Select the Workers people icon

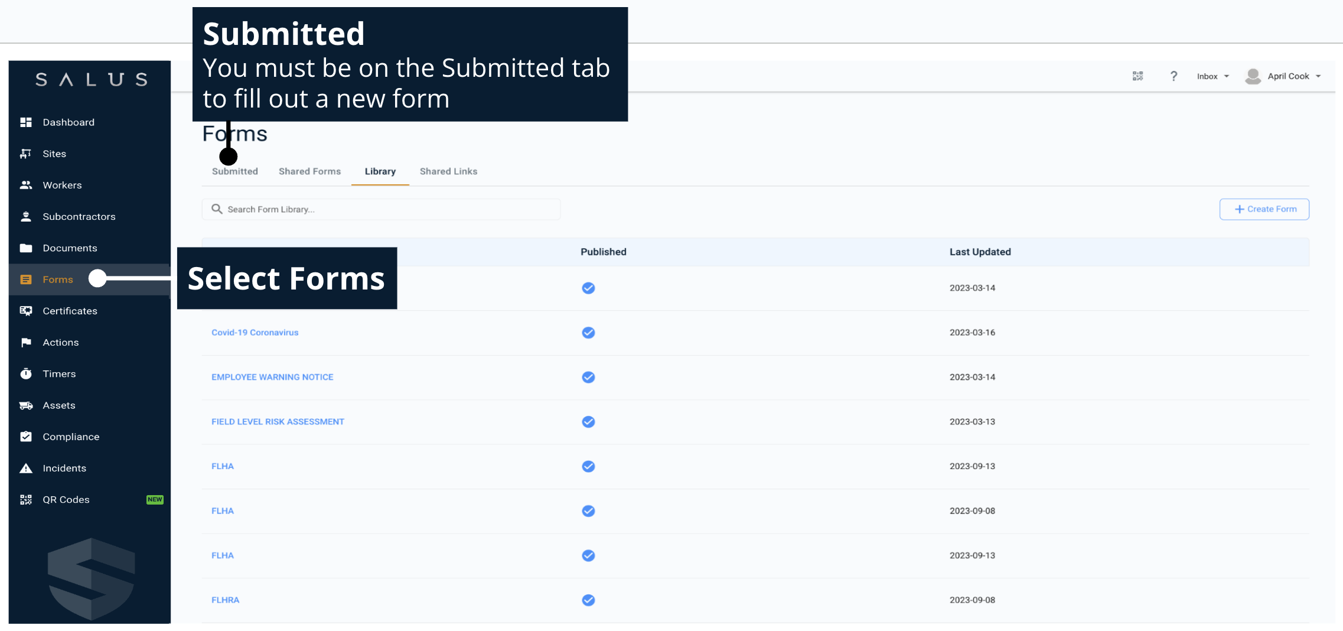click(26, 185)
